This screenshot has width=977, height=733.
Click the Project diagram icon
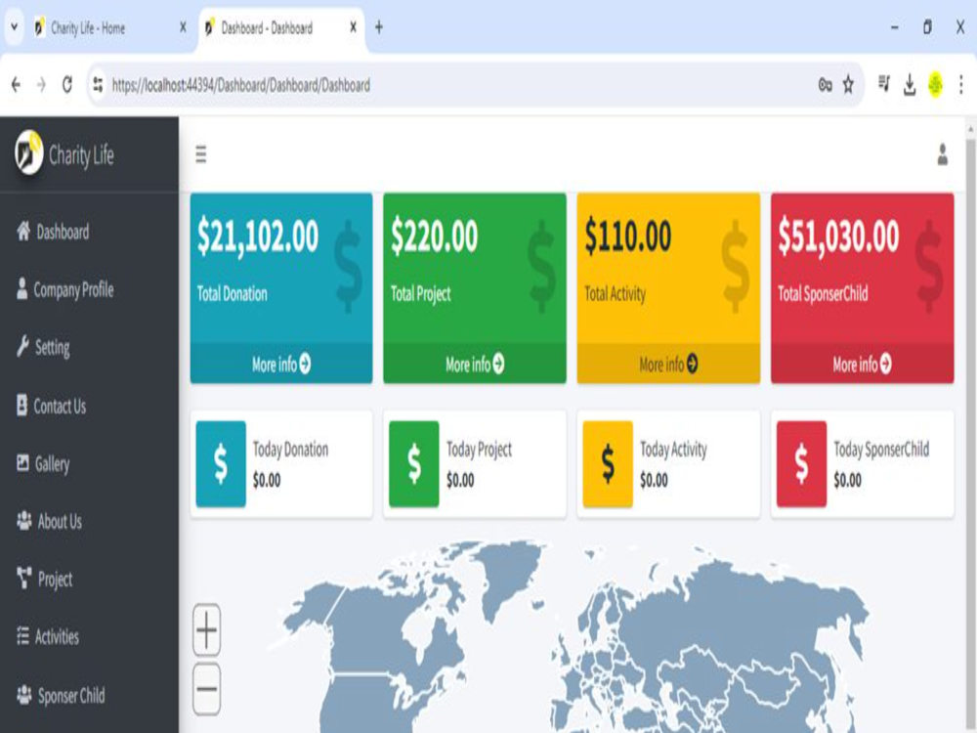[24, 579]
